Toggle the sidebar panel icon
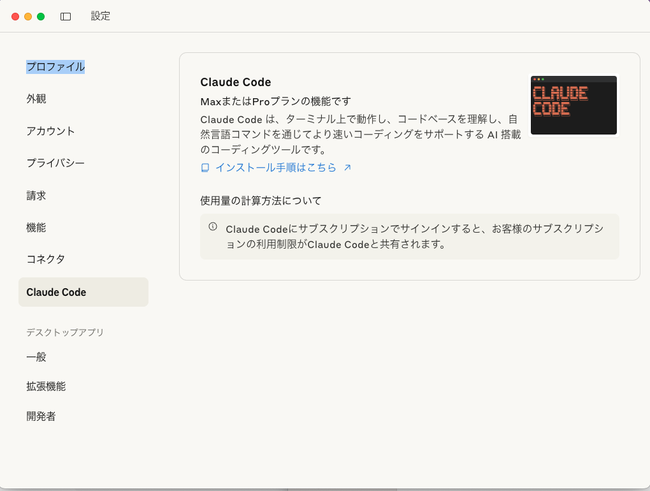Screen dimensions: 650x491 (x=66, y=17)
